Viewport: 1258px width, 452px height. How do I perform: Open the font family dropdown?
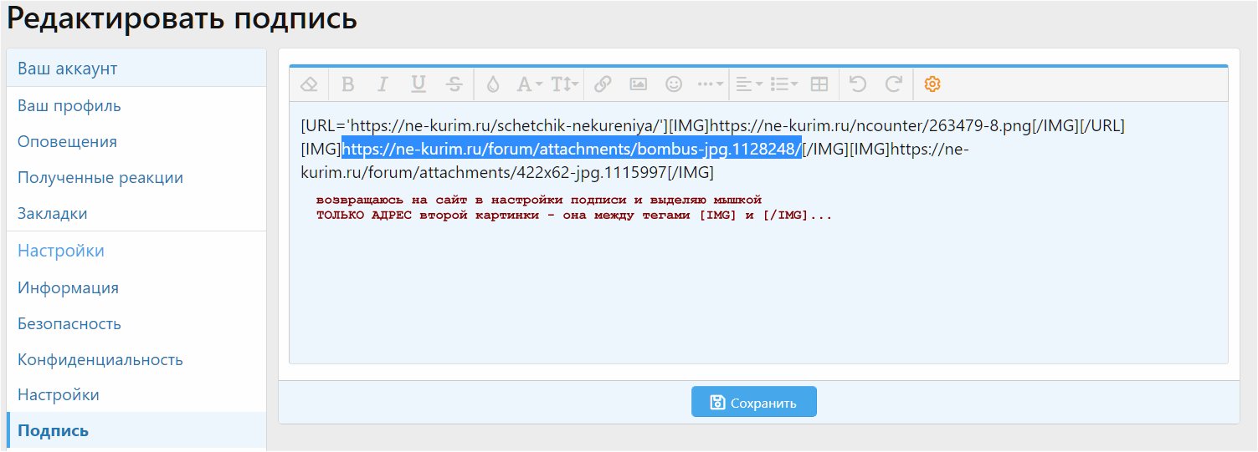pos(529,84)
